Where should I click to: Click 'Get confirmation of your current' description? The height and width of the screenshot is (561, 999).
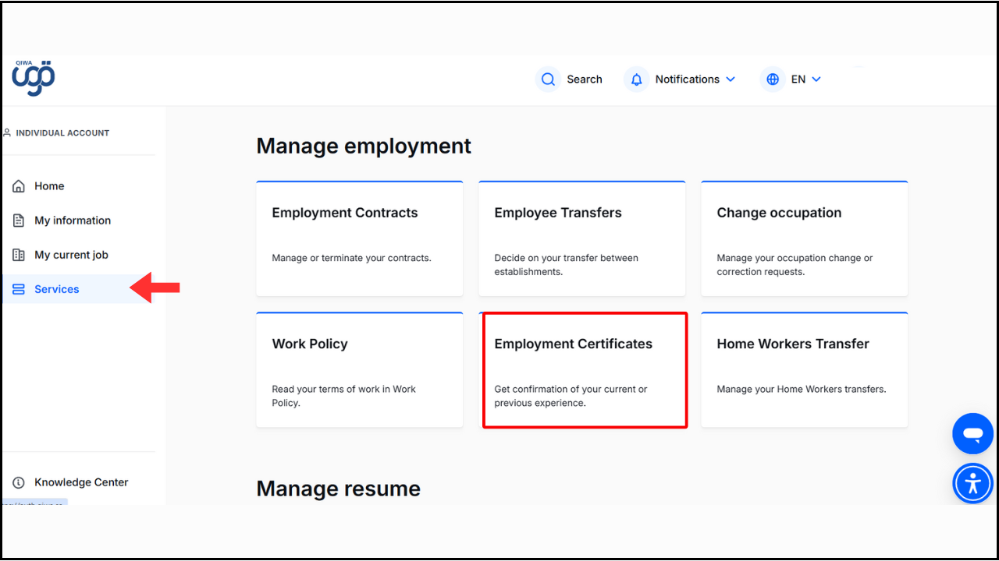571,396
